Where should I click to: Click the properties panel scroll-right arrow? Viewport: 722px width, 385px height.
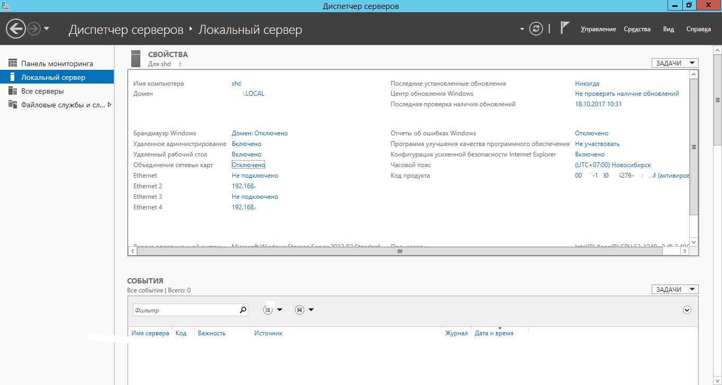pyautogui.click(x=685, y=252)
